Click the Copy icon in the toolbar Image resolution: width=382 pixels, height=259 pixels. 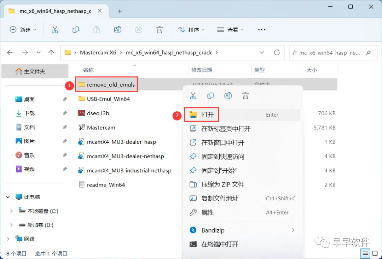tap(76, 30)
